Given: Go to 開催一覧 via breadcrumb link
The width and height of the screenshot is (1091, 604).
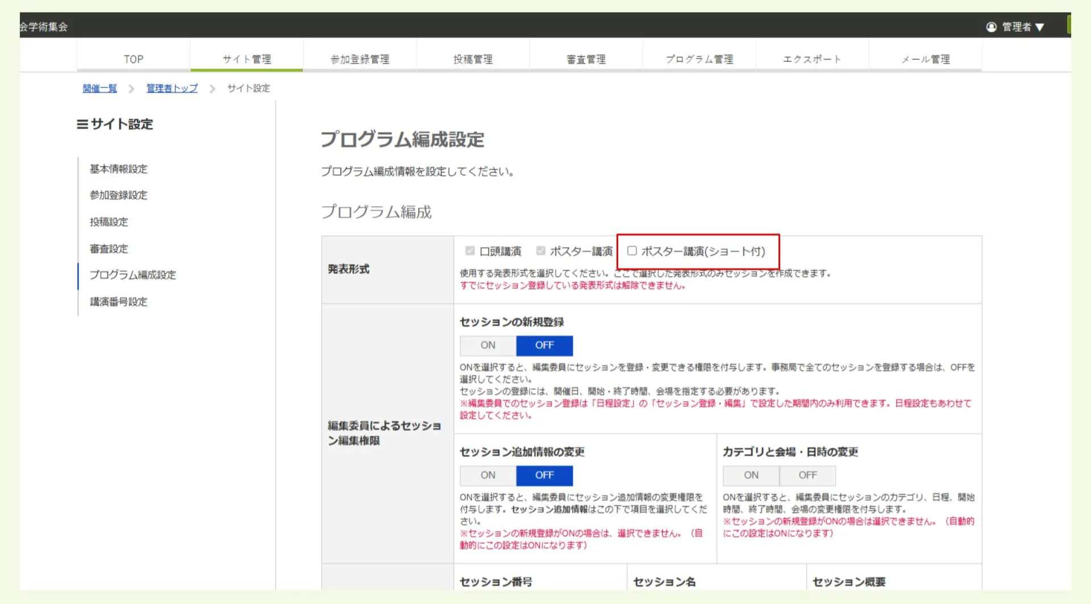Looking at the screenshot, I should tap(99, 88).
